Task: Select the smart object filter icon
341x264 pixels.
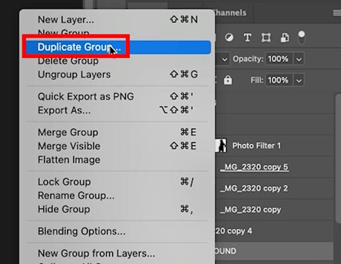Action: 285,38
